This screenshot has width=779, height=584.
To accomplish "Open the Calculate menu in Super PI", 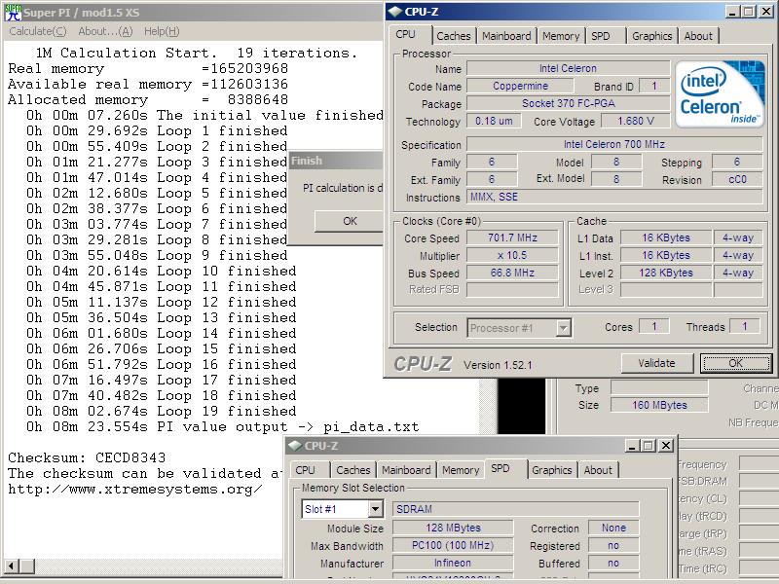I will coord(38,31).
